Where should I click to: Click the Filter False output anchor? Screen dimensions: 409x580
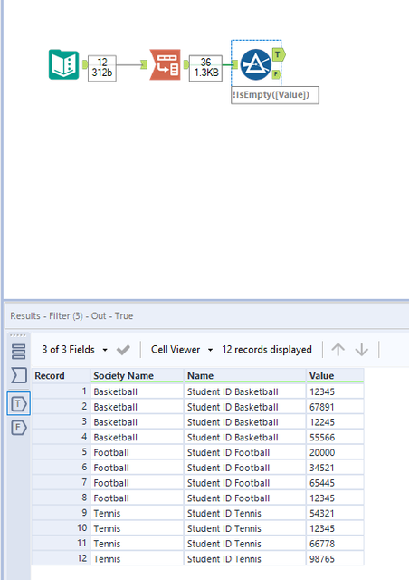pyautogui.click(x=276, y=74)
